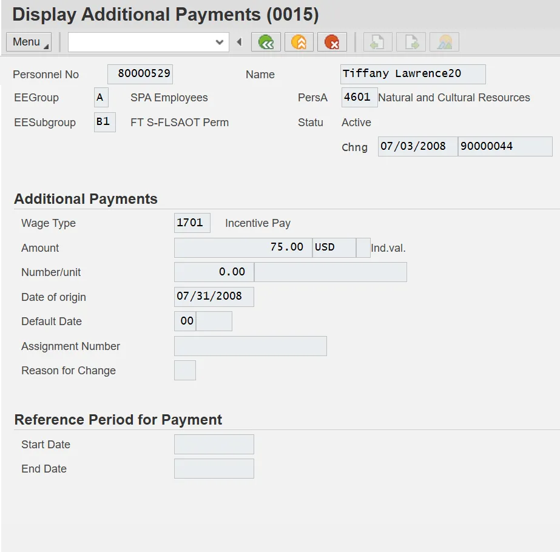Select the Assignment Number field

(250, 346)
